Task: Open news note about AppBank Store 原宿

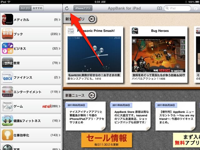Action: 131,116
